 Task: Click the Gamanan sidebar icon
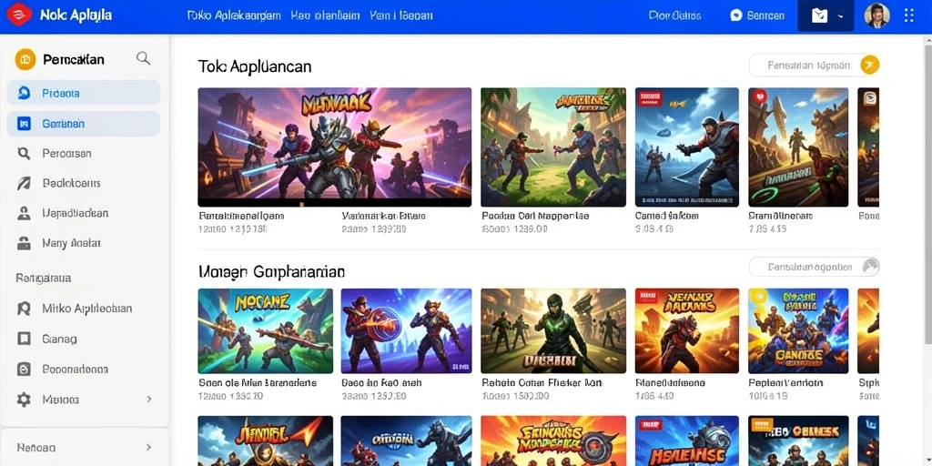24,124
